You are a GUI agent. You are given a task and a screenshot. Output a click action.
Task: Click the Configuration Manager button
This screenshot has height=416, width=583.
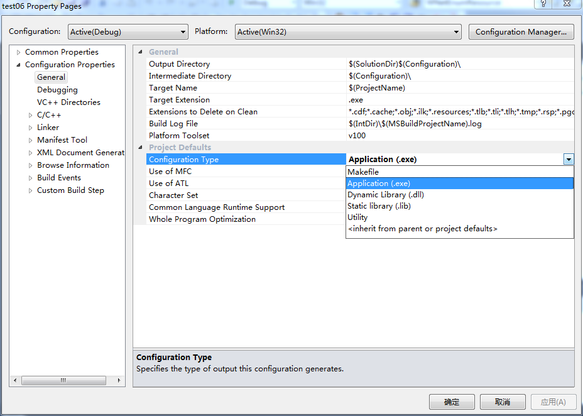(521, 31)
